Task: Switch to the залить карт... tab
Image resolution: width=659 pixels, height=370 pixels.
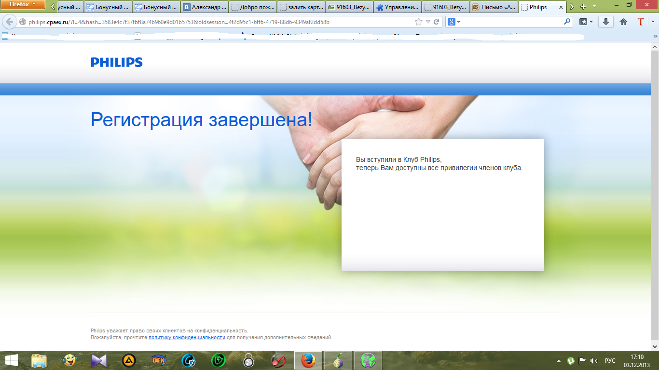Action: pos(301,7)
